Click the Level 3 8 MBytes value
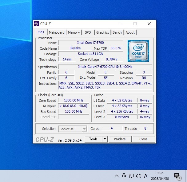The height and width of the screenshot is (182, 187). tap(122, 117)
